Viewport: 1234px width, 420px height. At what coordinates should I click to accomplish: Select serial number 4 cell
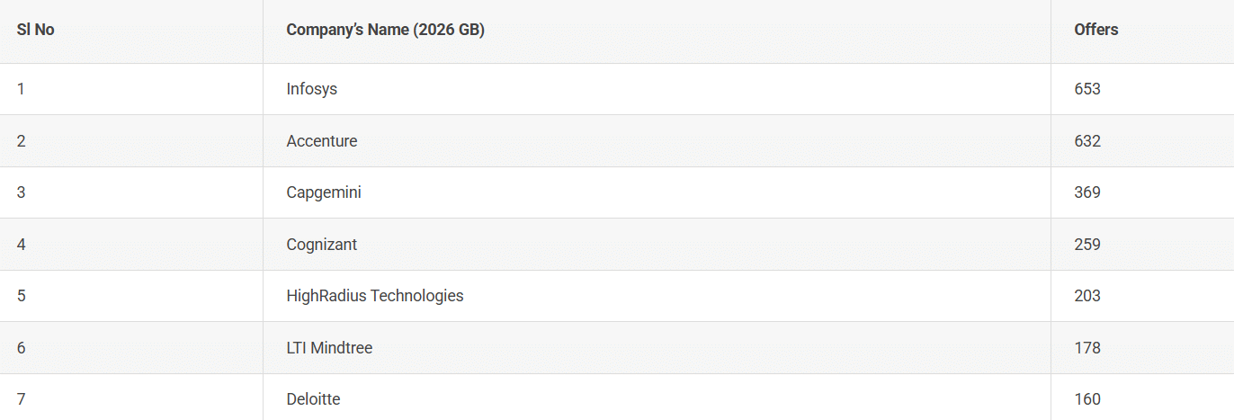21,245
